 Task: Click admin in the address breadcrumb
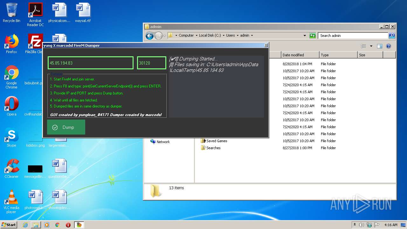click(x=245, y=35)
